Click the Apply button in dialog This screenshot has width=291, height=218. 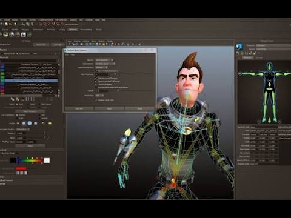tap(109, 108)
